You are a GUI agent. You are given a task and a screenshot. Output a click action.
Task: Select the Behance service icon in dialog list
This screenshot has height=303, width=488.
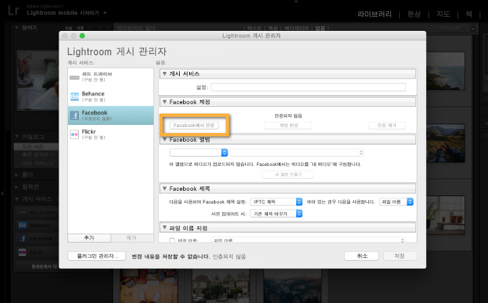click(x=75, y=97)
